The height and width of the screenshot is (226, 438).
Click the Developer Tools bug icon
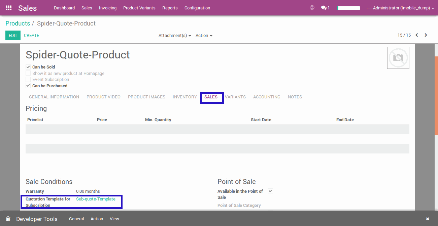8,219
